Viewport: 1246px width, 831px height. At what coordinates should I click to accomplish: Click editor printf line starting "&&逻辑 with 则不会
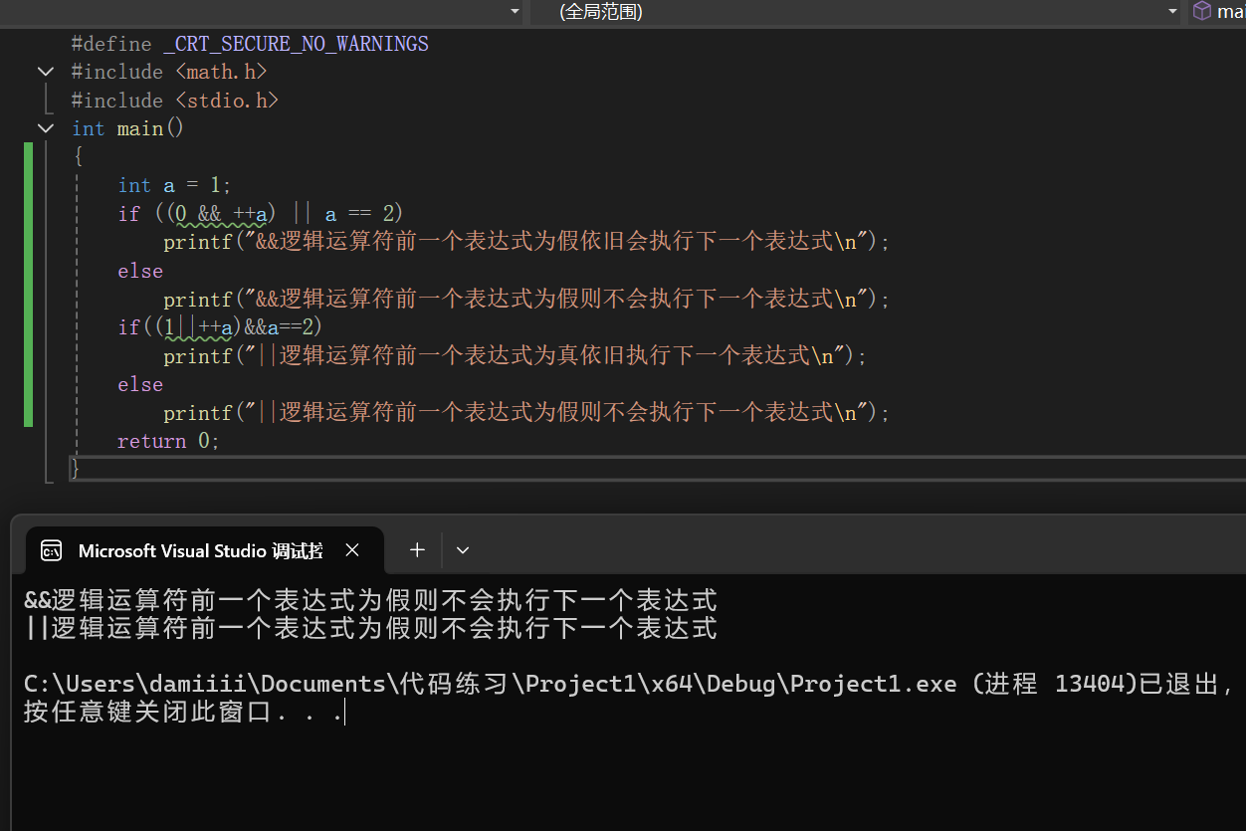pyautogui.click(x=526, y=300)
